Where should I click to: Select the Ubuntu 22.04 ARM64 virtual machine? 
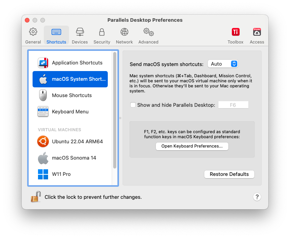(x=70, y=141)
